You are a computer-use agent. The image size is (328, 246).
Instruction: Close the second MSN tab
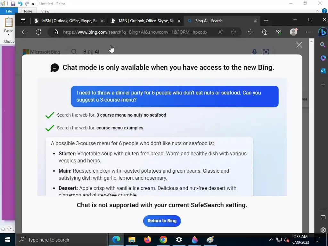pos(179,21)
